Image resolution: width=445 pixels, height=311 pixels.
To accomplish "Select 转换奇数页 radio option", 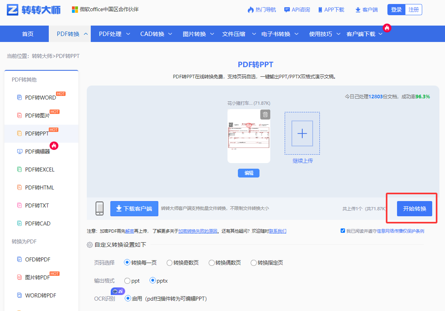I will point(170,263).
